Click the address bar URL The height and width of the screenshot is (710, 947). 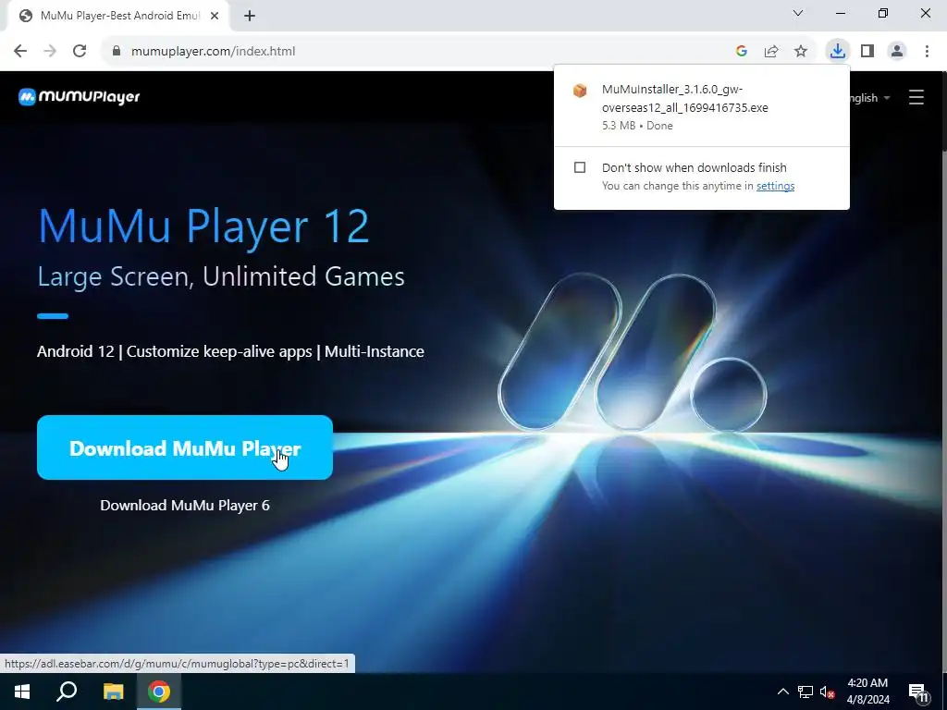pyautogui.click(x=214, y=51)
